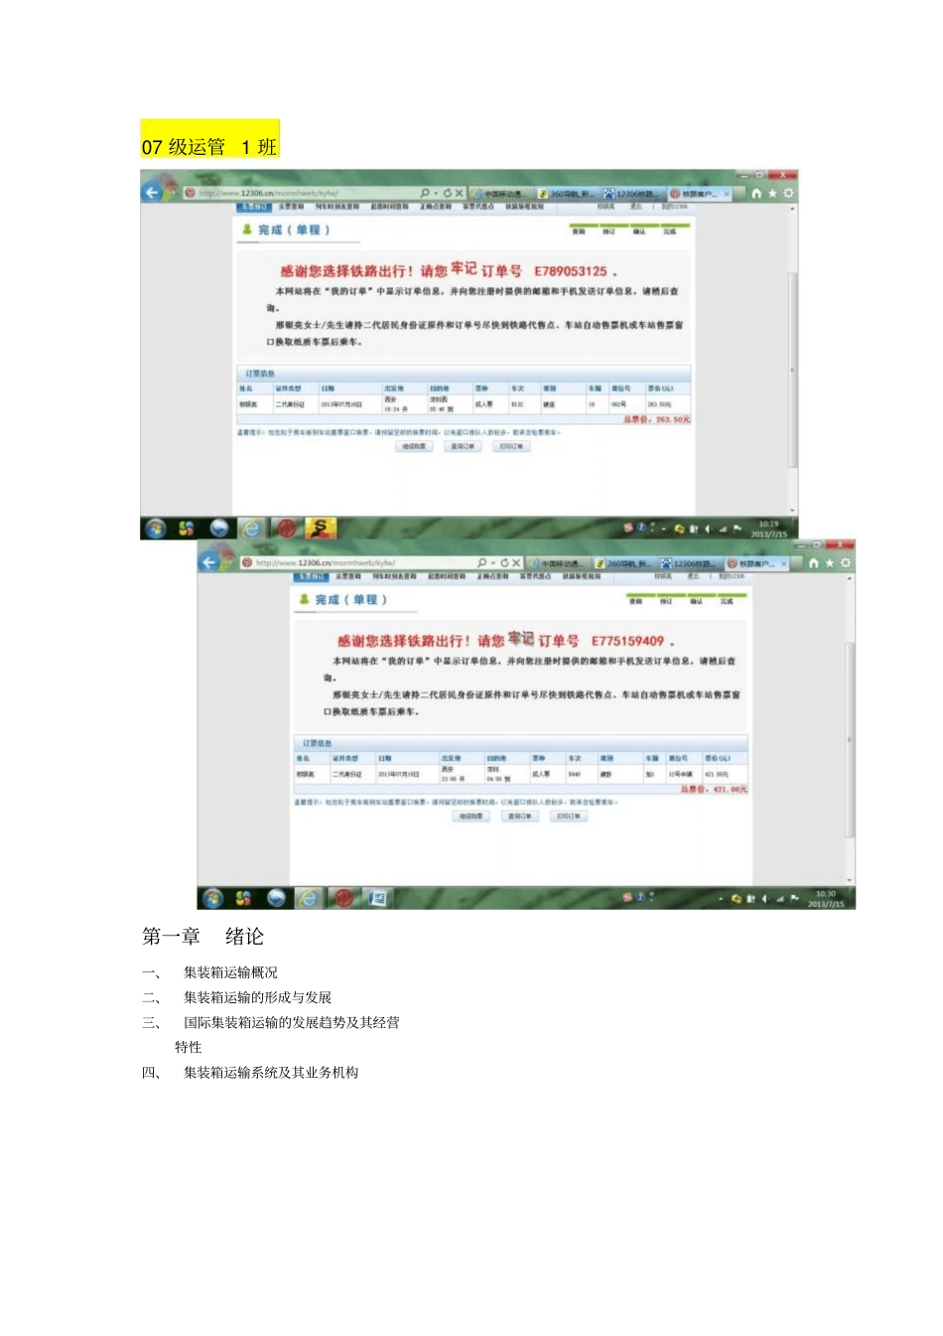Image resolution: width=943 pixels, height=1336 pixels.
Task: Open the Tools gear in lower browser
Action: click(846, 563)
